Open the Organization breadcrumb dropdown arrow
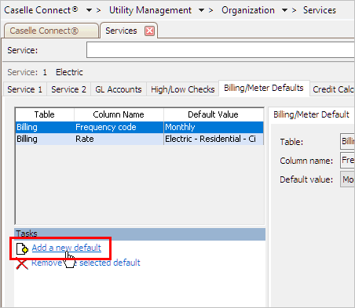The width and height of the screenshot is (355, 308). (x=284, y=10)
